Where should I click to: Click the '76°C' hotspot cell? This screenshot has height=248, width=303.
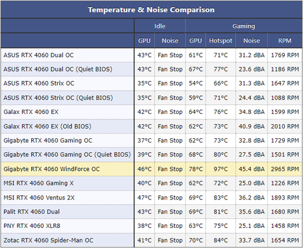pos(221,112)
